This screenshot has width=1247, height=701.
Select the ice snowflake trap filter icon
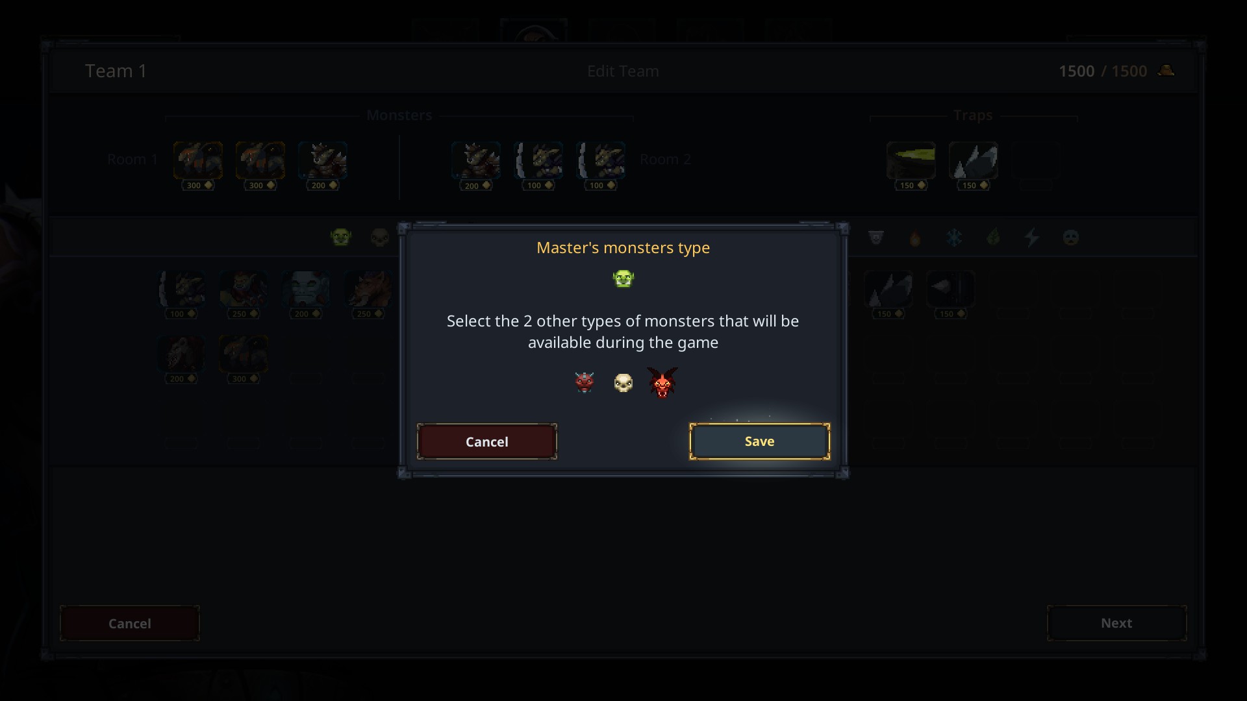pos(954,238)
